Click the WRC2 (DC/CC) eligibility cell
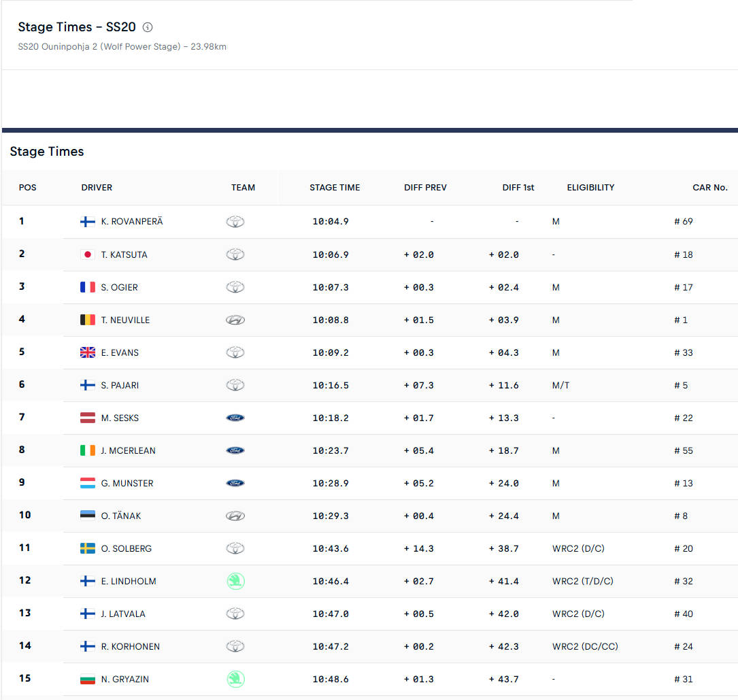This screenshot has height=700, width=738. (x=585, y=646)
